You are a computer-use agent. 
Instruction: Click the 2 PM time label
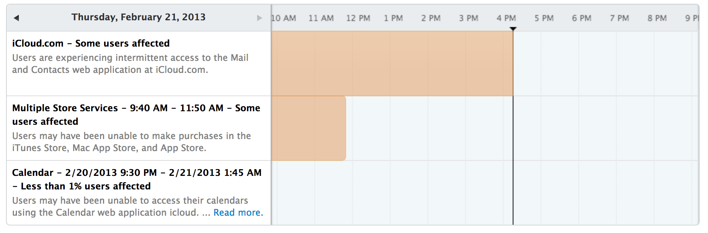click(x=431, y=18)
